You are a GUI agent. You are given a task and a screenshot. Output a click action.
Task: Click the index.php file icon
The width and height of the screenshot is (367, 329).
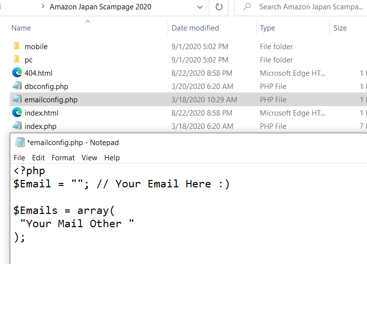click(17, 125)
